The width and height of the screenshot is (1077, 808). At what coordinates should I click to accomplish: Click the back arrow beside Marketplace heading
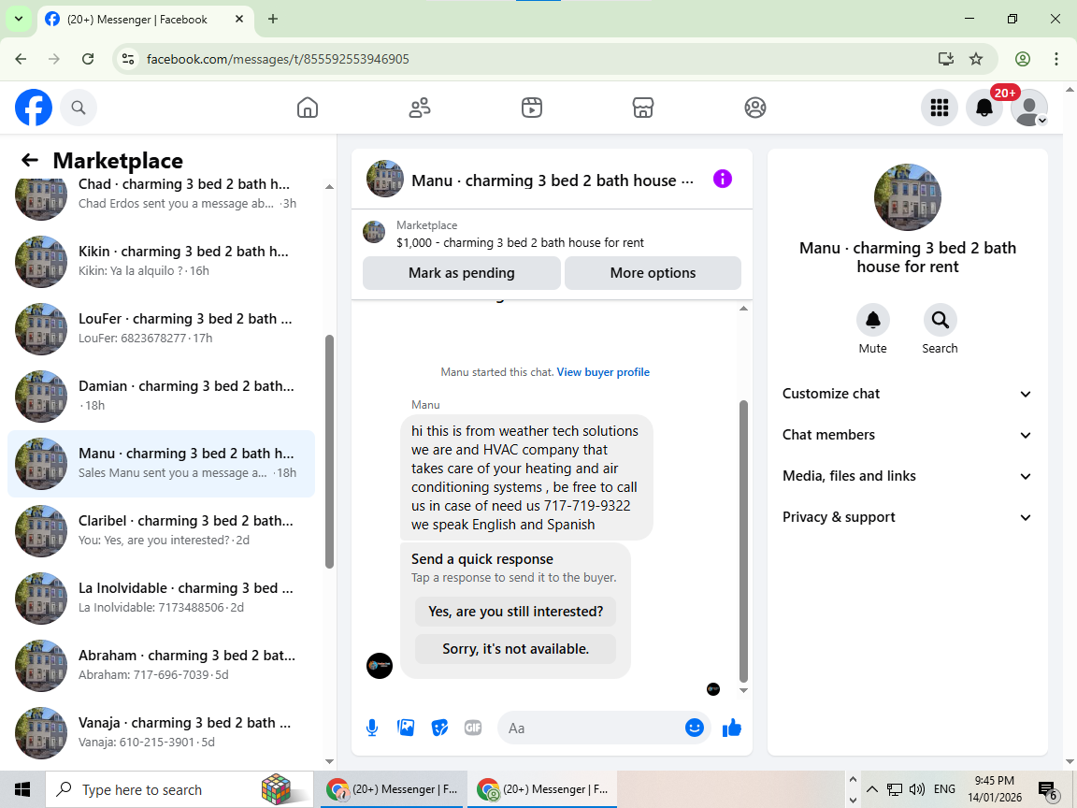point(30,160)
